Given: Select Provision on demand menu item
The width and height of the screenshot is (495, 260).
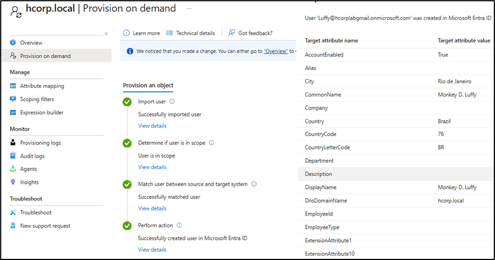Looking at the screenshot, I should (45, 56).
